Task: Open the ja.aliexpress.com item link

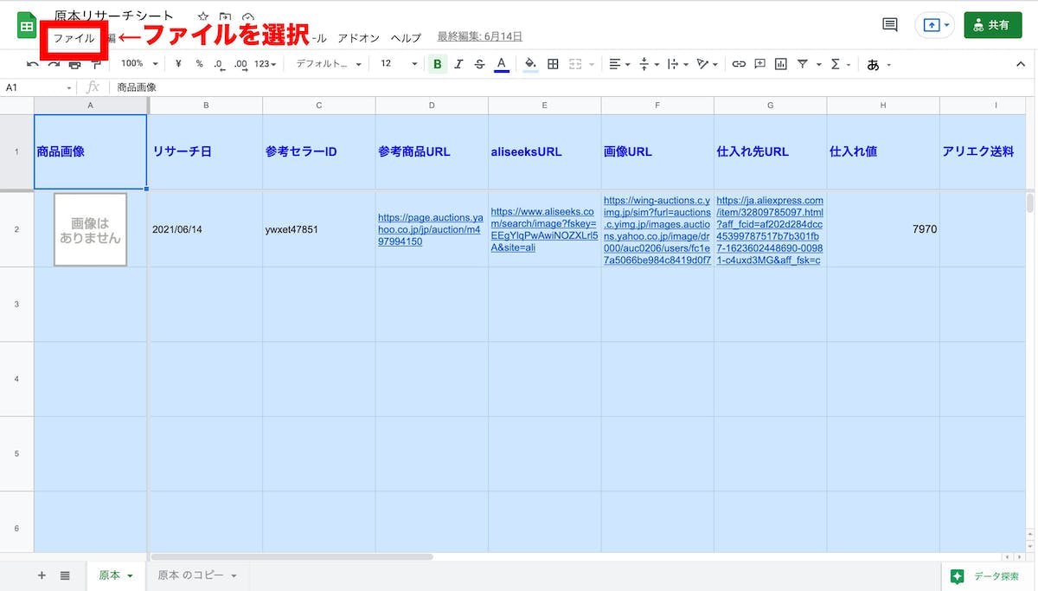Action: [770, 229]
